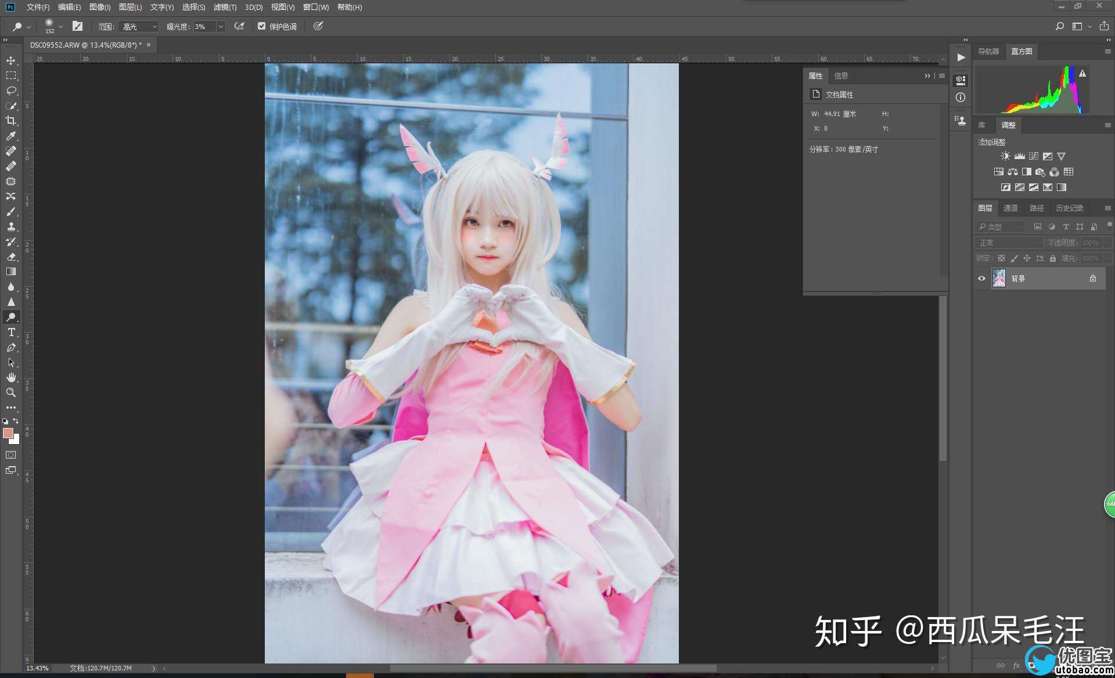Select the Quick Selection tool
The height and width of the screenshot is (678, 1115).
(11, 106)
